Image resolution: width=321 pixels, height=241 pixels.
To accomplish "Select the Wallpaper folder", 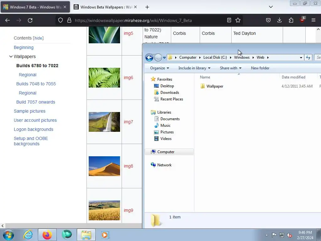I will point(215,86).
